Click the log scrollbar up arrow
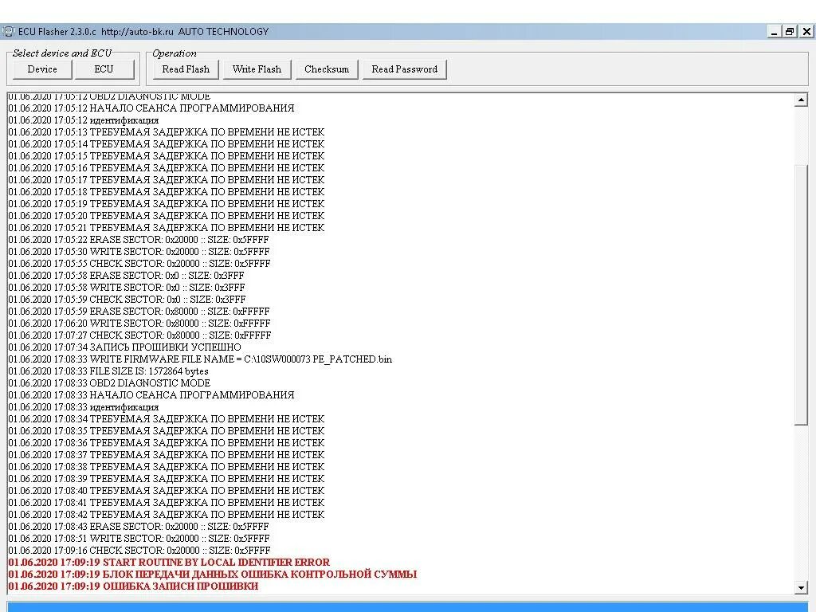This screenshot has width=816, height=612. coord(801,100)
